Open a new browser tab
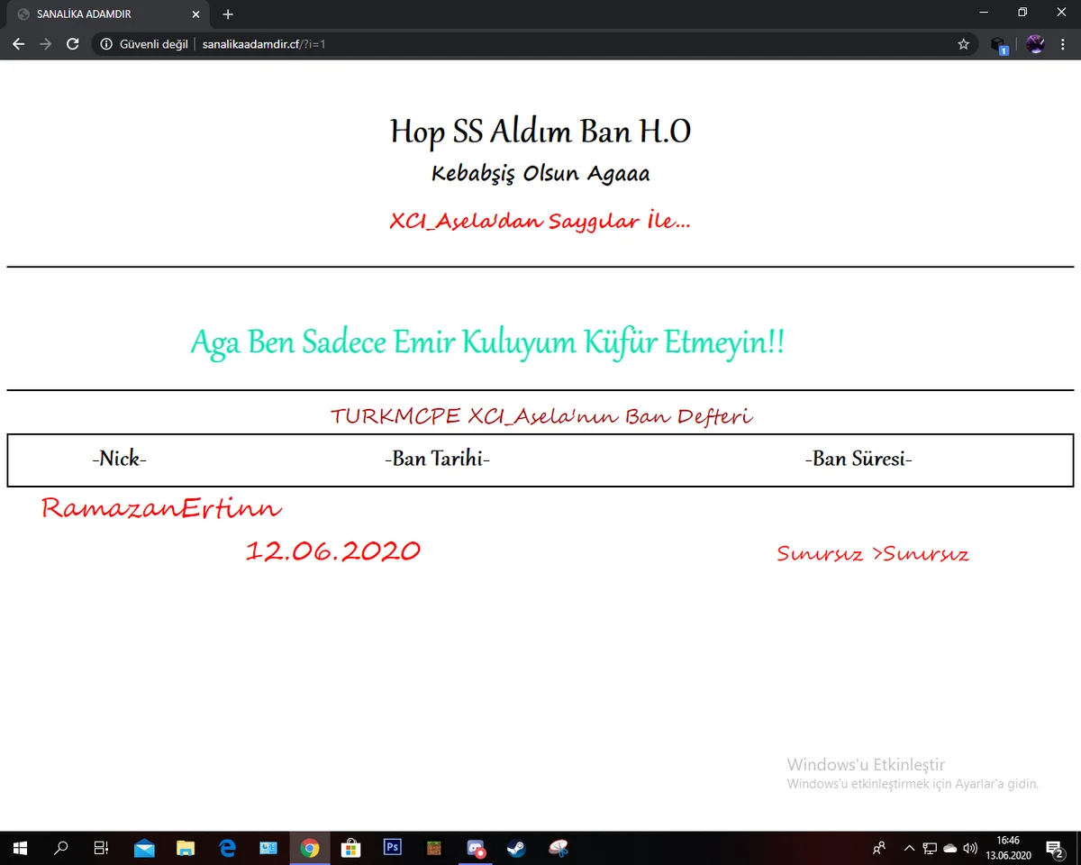 (228, 14)
